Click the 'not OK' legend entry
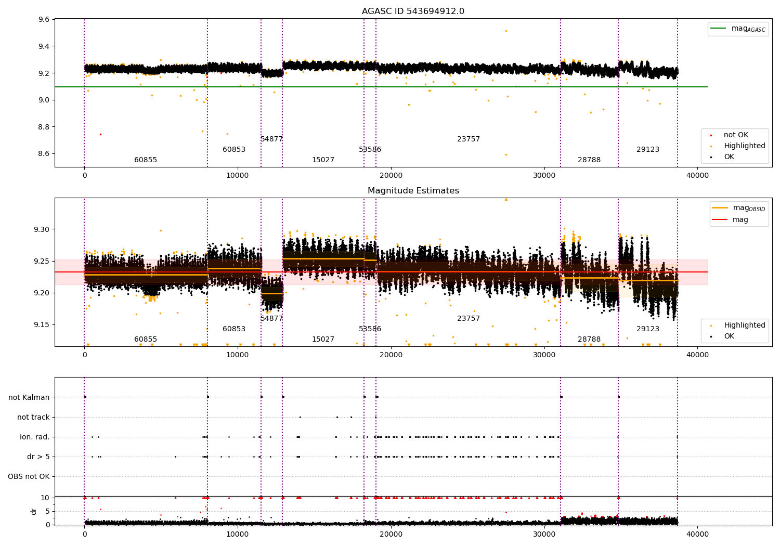This screenshot has width=780, height=546. point(735,135)
